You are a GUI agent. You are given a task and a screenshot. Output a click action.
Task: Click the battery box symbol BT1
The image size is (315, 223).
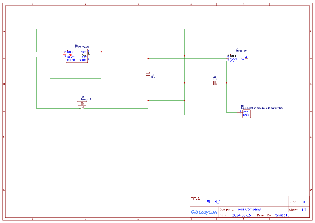click(x=246, y=114)
